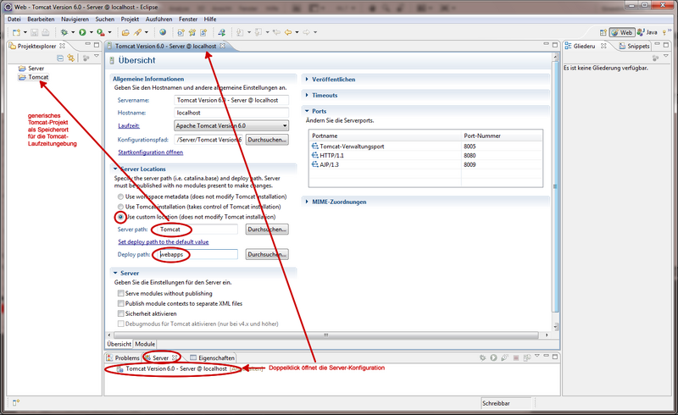The width and height of the screenshot is (678, 415).
Task: Select Use workspace metadata radio button
Action: click(x=120, y=196)
